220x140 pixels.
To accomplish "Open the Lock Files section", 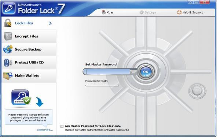I will pyautogui.click(x=29, y=23).
